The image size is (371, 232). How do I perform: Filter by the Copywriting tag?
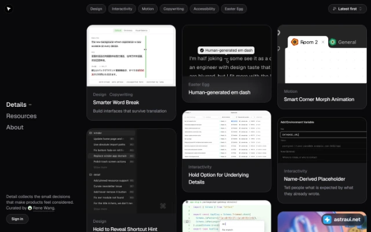tap(173, 9)
